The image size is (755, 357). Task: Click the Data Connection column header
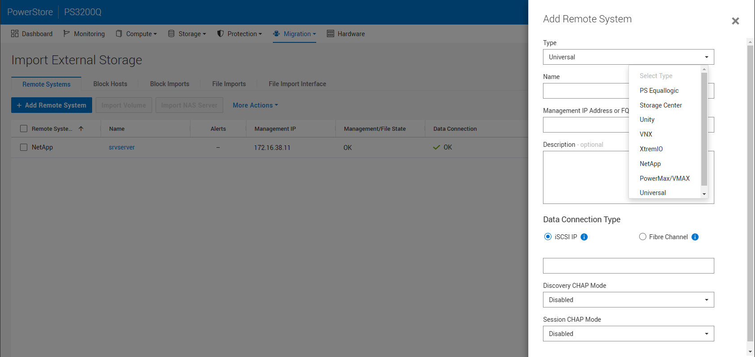point(455,129)
